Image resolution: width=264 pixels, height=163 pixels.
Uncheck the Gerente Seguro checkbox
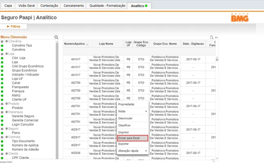[2, 117]
